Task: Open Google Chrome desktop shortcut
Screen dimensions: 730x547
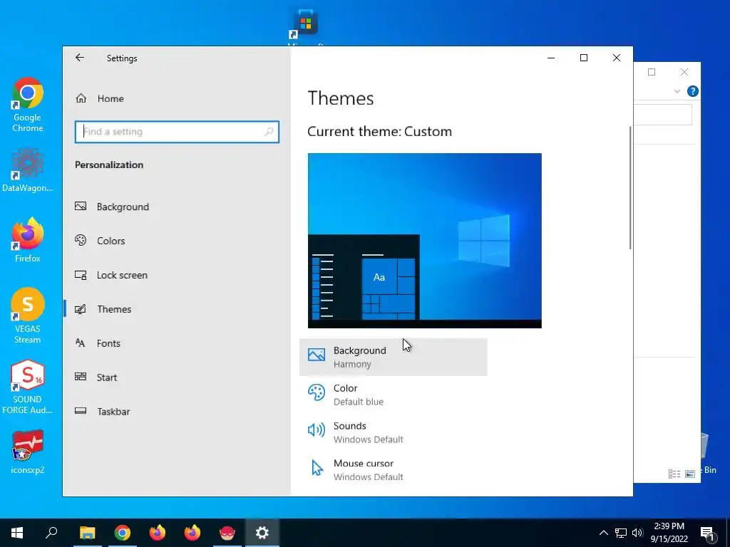Action: [x=28, y=105]
